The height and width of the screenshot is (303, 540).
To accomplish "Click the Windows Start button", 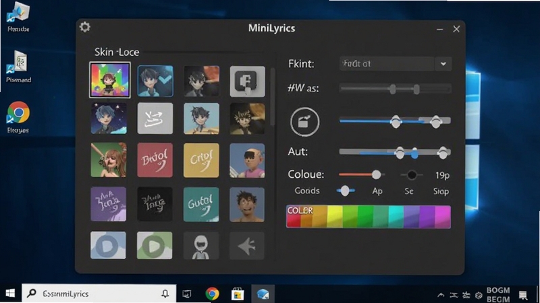I will [10, 293].
